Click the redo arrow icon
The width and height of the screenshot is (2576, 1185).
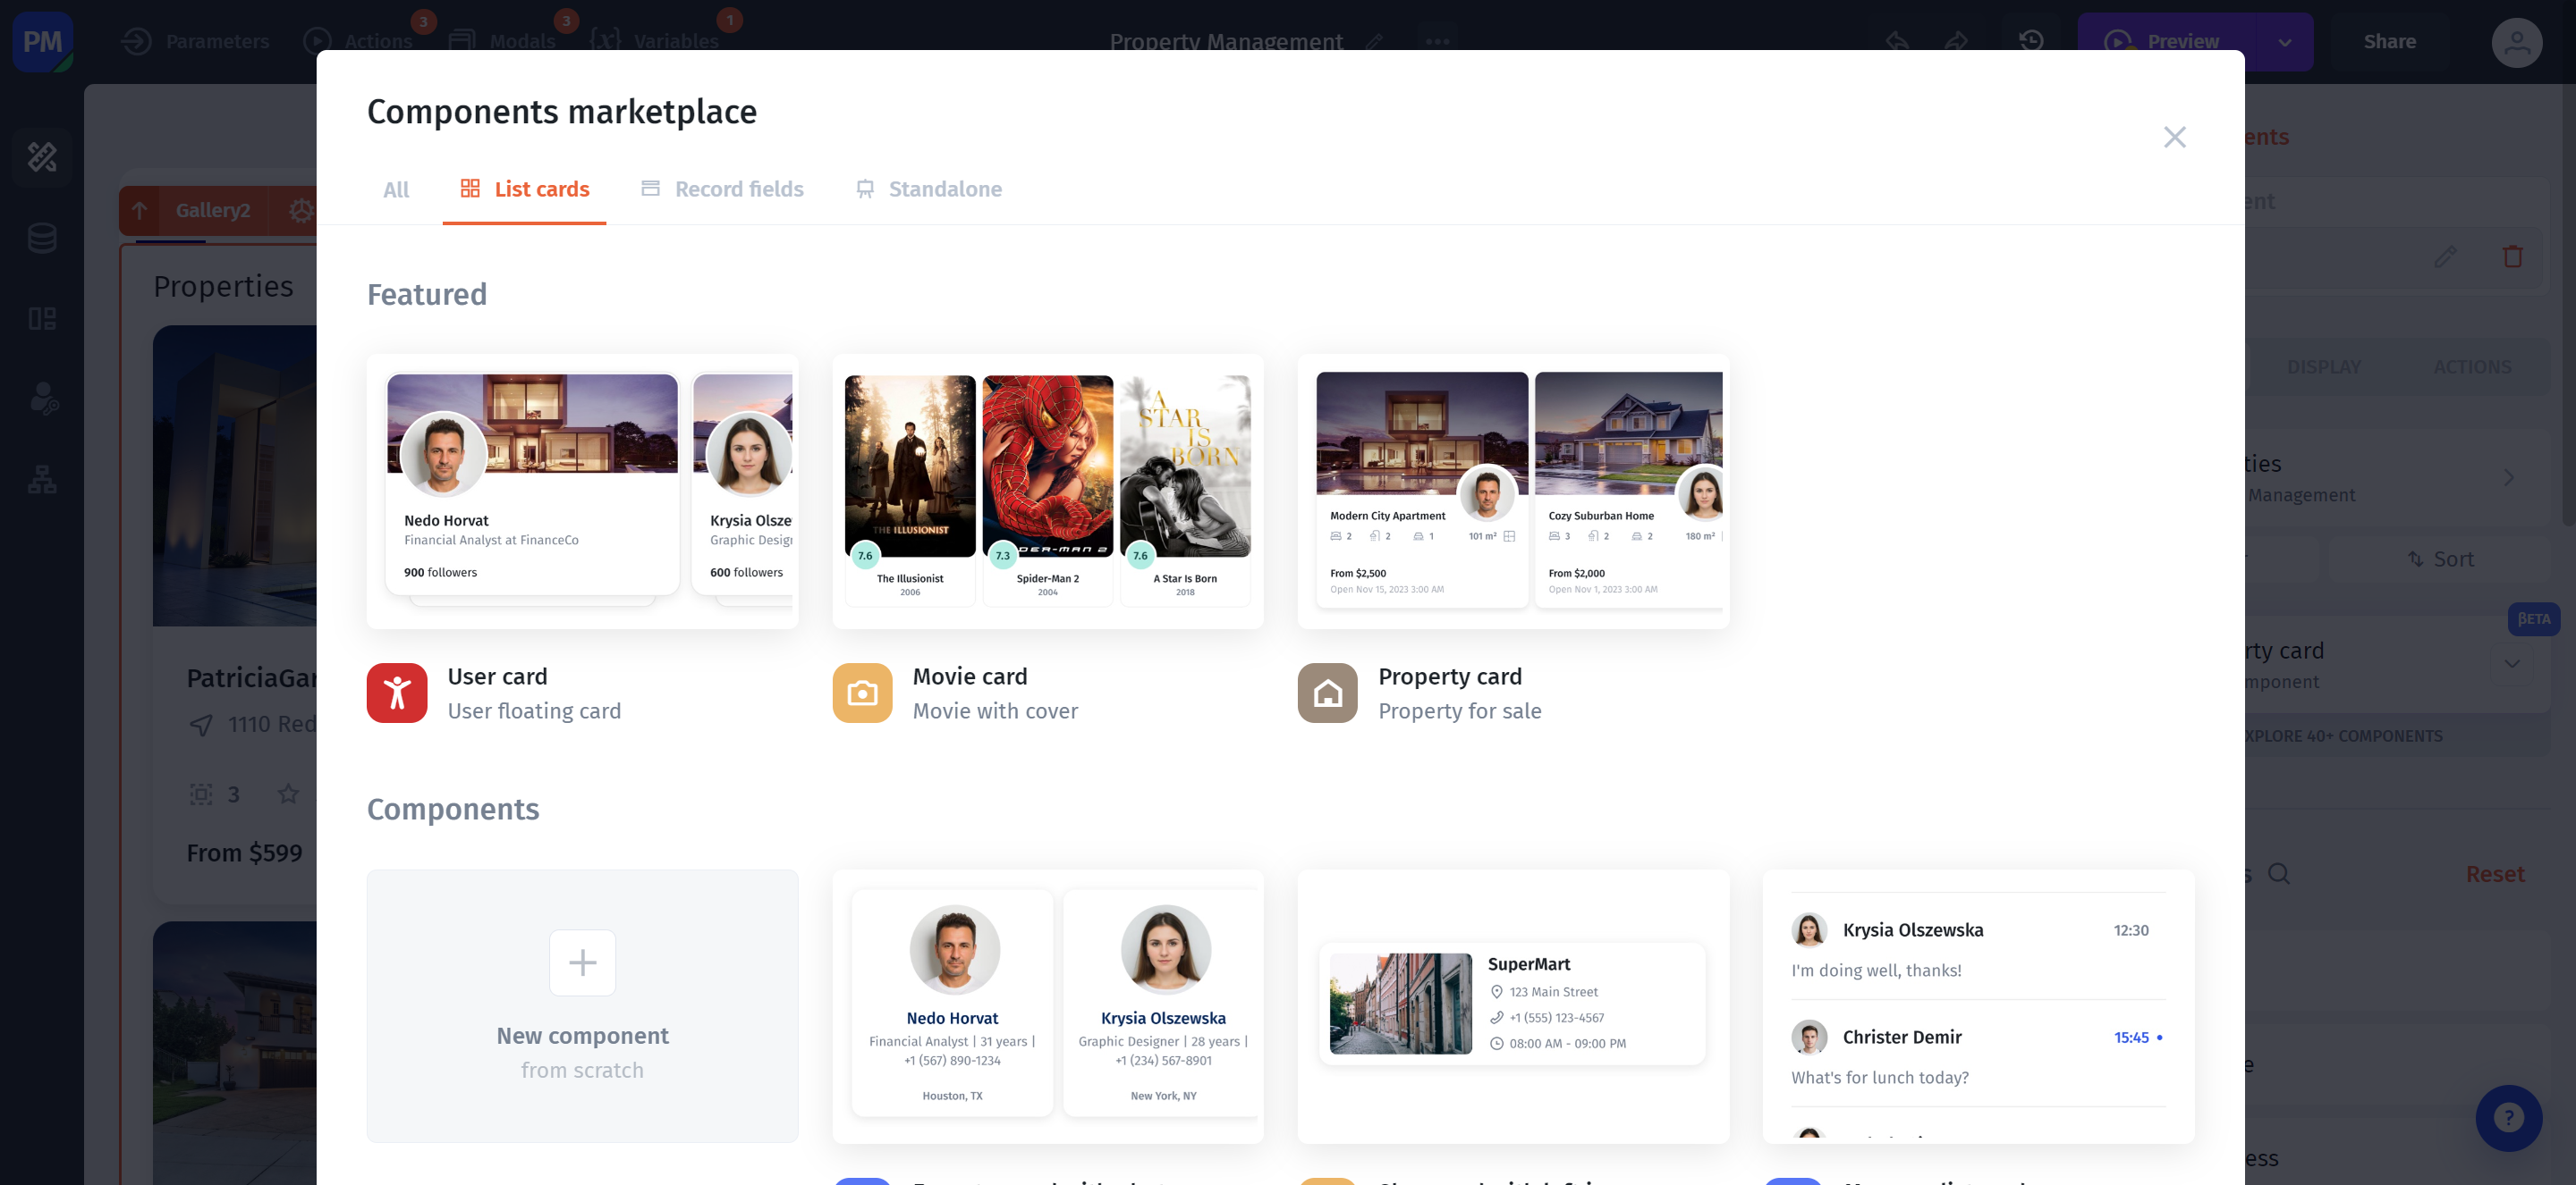(1956, 41)
